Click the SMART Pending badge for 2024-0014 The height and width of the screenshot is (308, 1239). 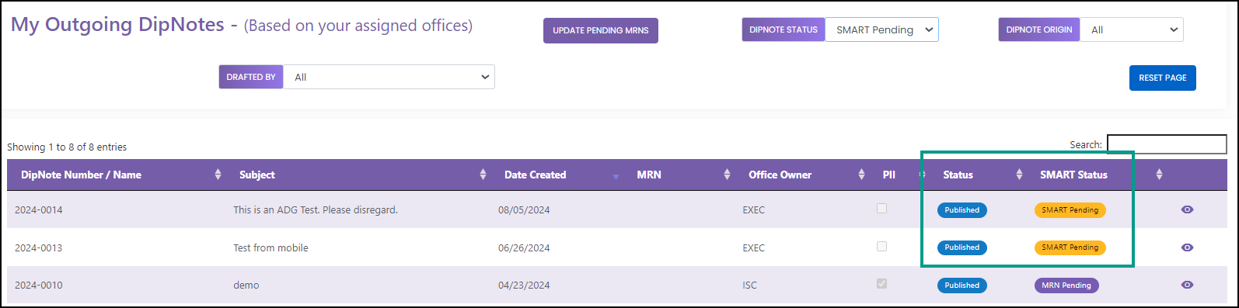click(x=1070, y=210)
